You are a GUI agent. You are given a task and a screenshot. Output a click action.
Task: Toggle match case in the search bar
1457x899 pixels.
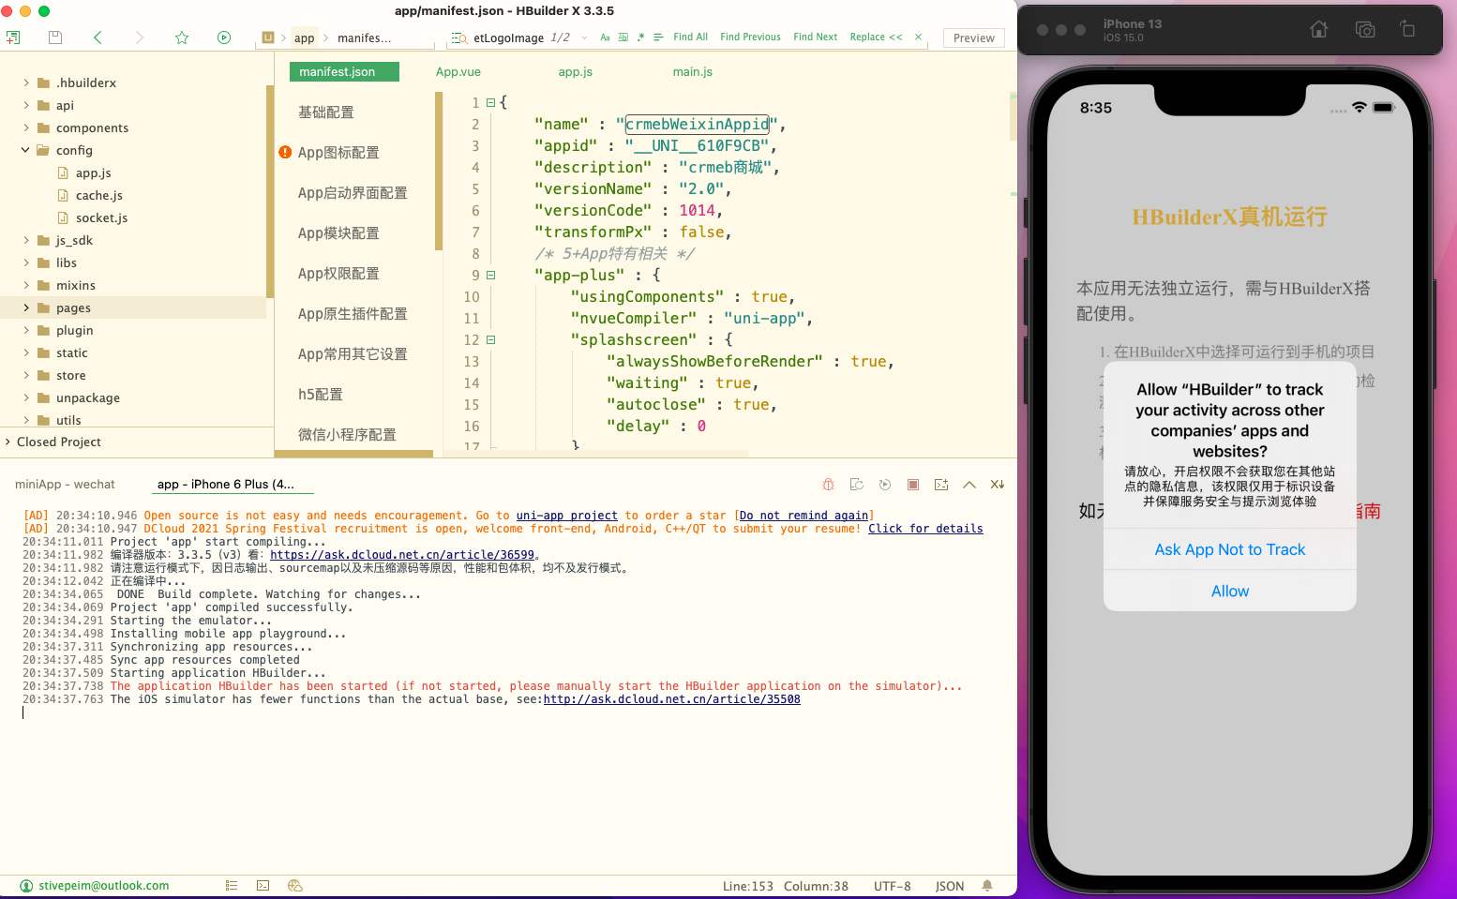605,37
